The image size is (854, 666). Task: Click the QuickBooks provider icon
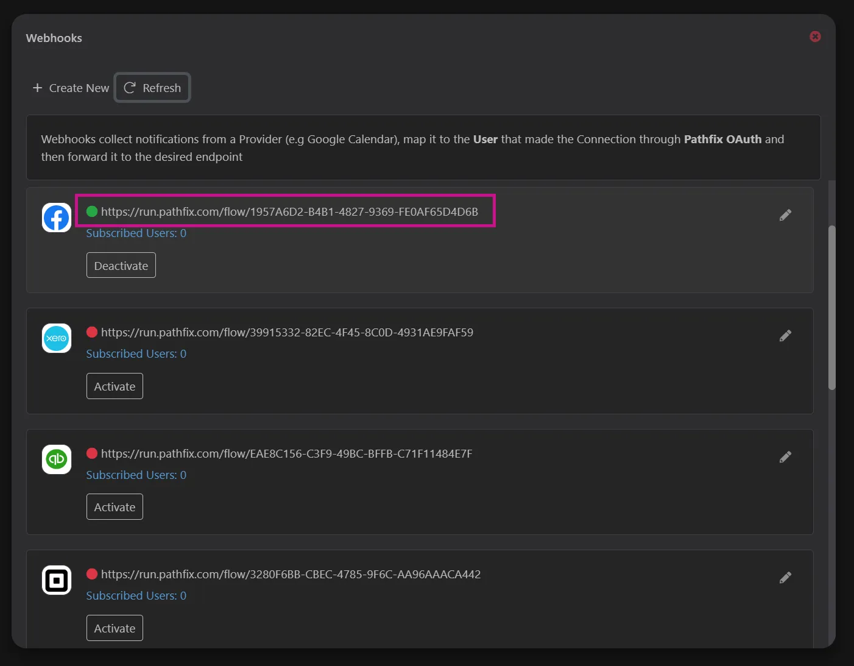(57, 459)
